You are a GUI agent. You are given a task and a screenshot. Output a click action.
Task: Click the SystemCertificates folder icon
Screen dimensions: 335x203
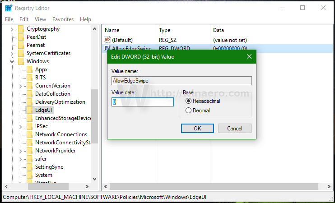(21, 53)
